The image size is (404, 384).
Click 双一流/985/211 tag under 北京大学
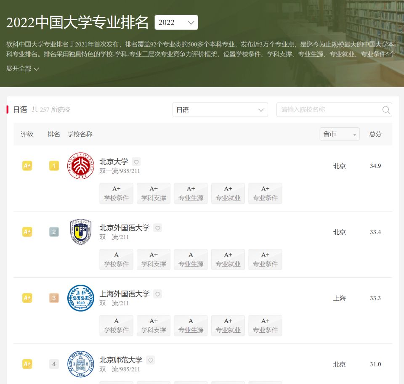pyautogui.click(x=120, y=171)
